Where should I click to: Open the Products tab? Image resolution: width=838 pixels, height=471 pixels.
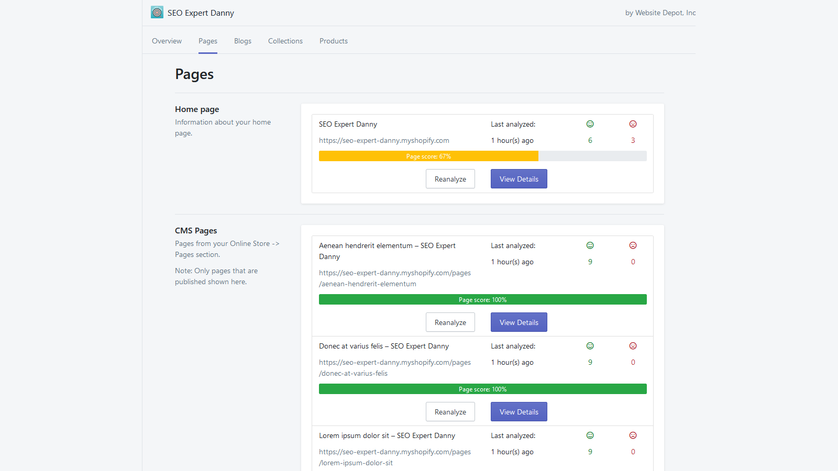(334, 41)
